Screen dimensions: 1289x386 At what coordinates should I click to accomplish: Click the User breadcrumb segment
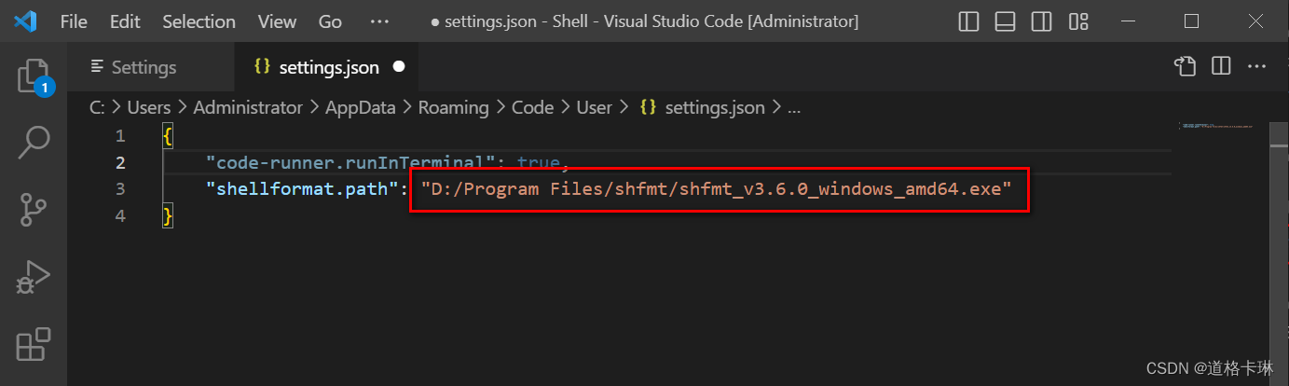(x=594, y=107)
